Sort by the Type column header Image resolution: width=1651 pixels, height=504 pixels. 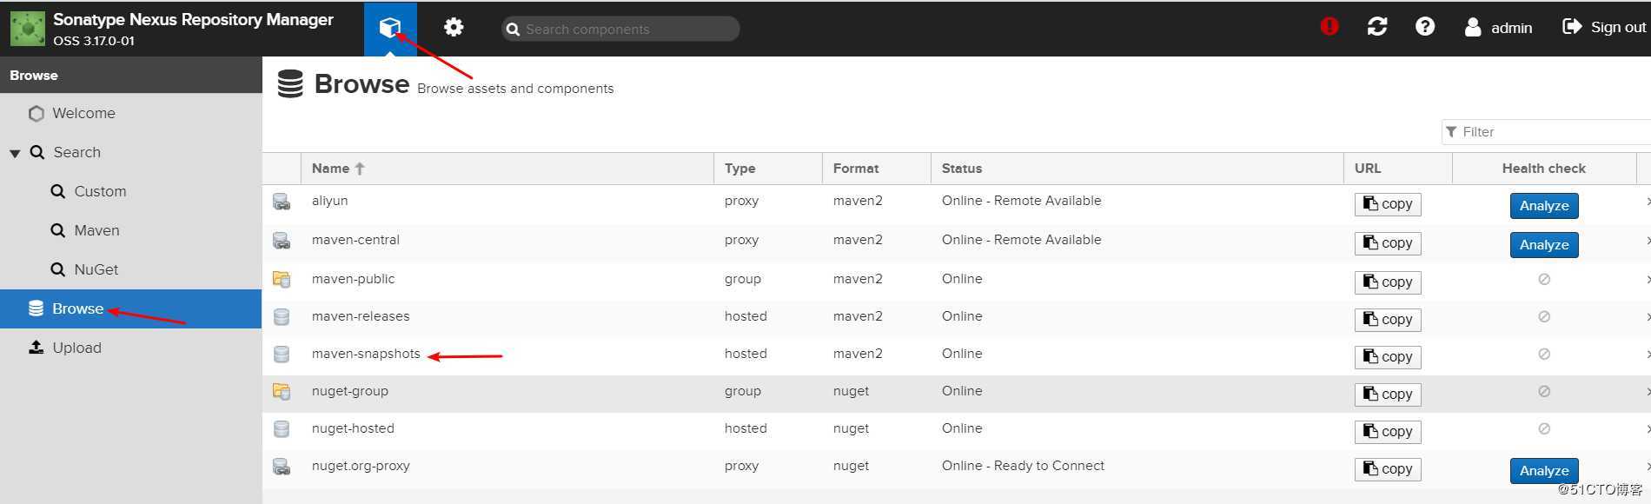click(768, 169)
